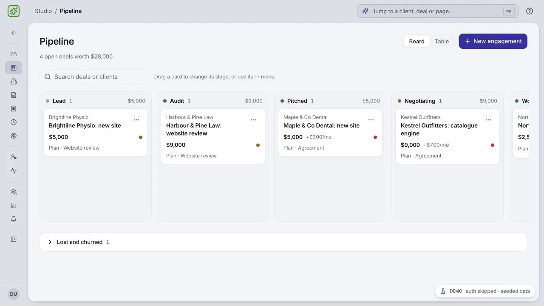The width and height of the screenshot is (544, 306).
Task: Click the green sparkle app logo
Action: [14, 11]
